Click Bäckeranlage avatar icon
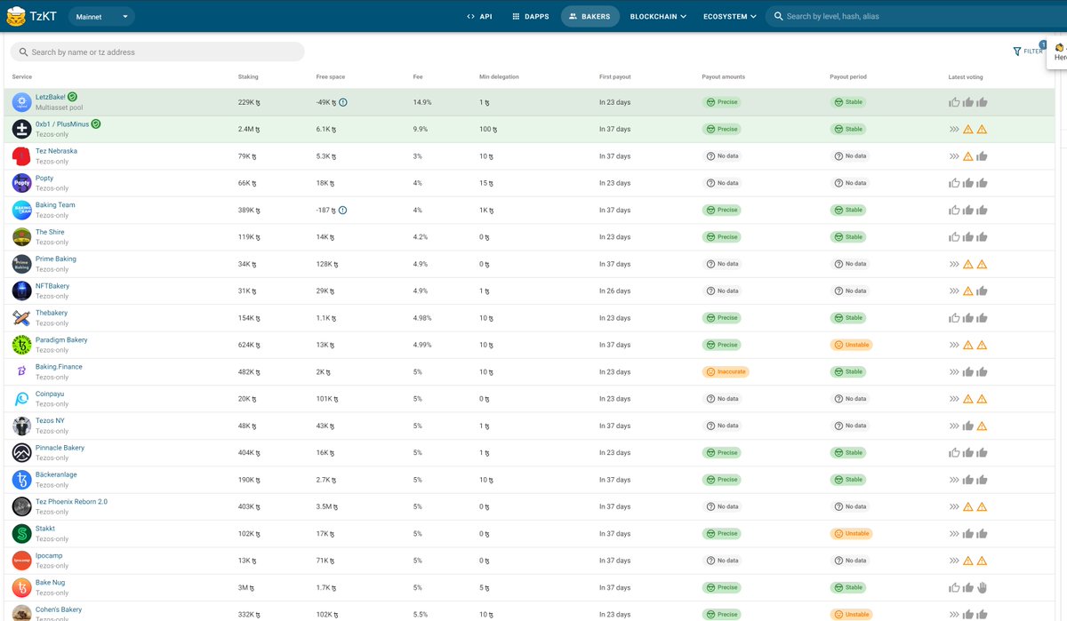This screenshot has width=1067, height=621. [x=21, y=480]
